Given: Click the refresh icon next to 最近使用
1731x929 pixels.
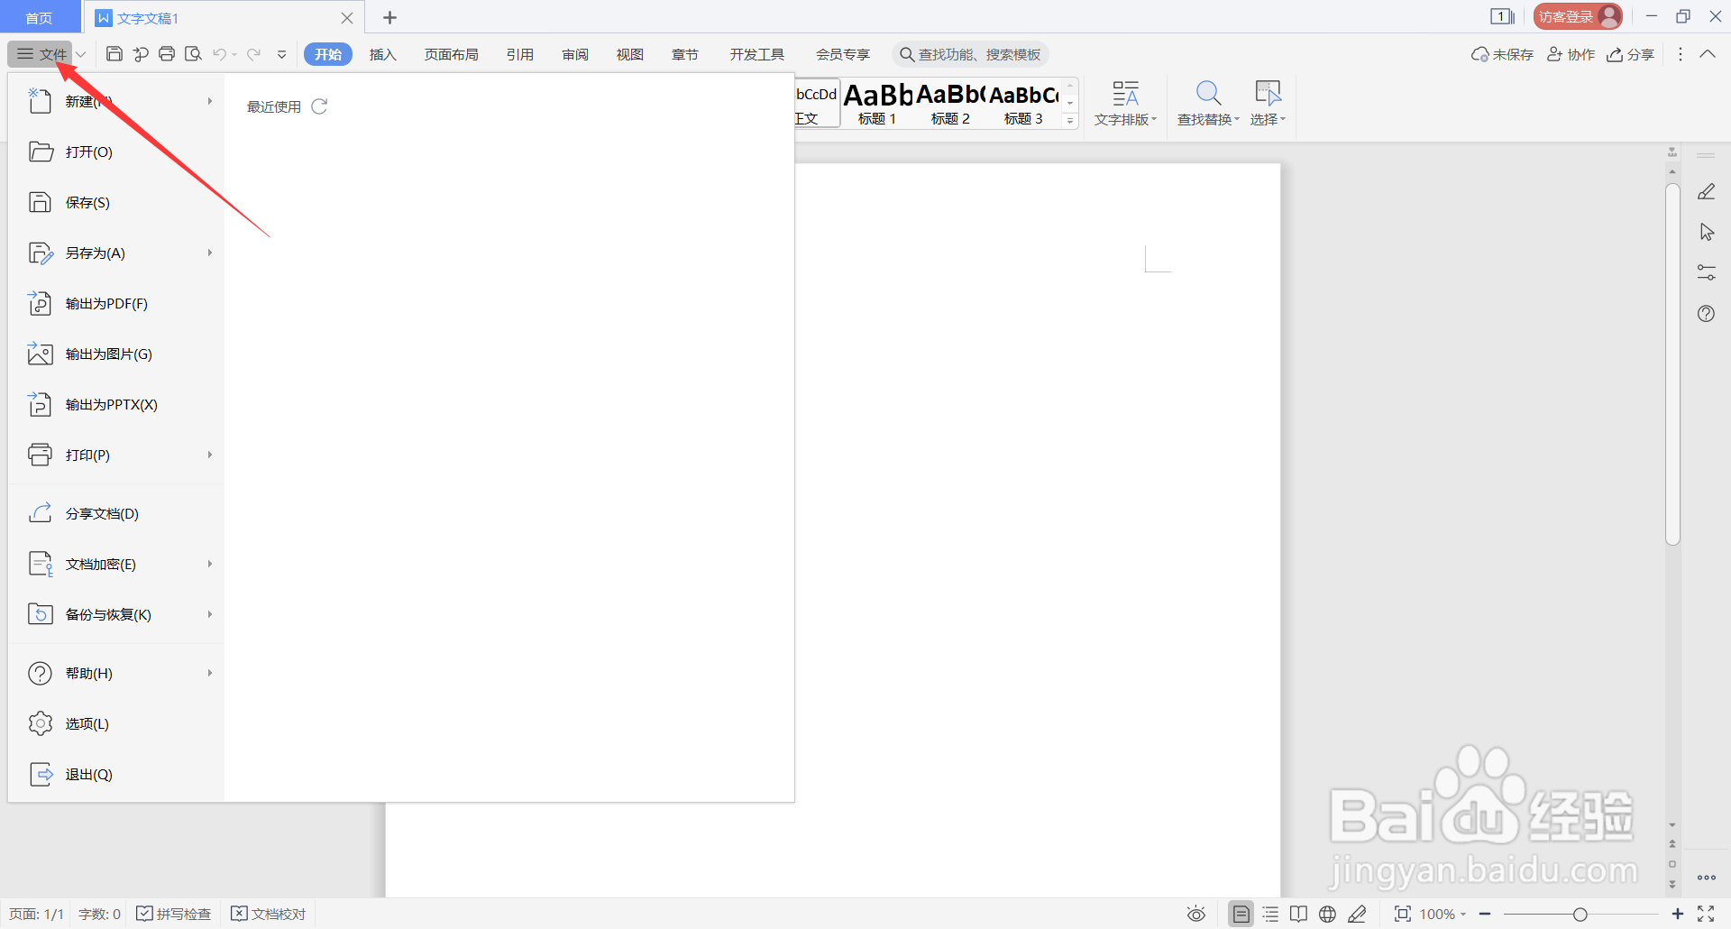Looking at the screenshot, I should pos(320,106).
